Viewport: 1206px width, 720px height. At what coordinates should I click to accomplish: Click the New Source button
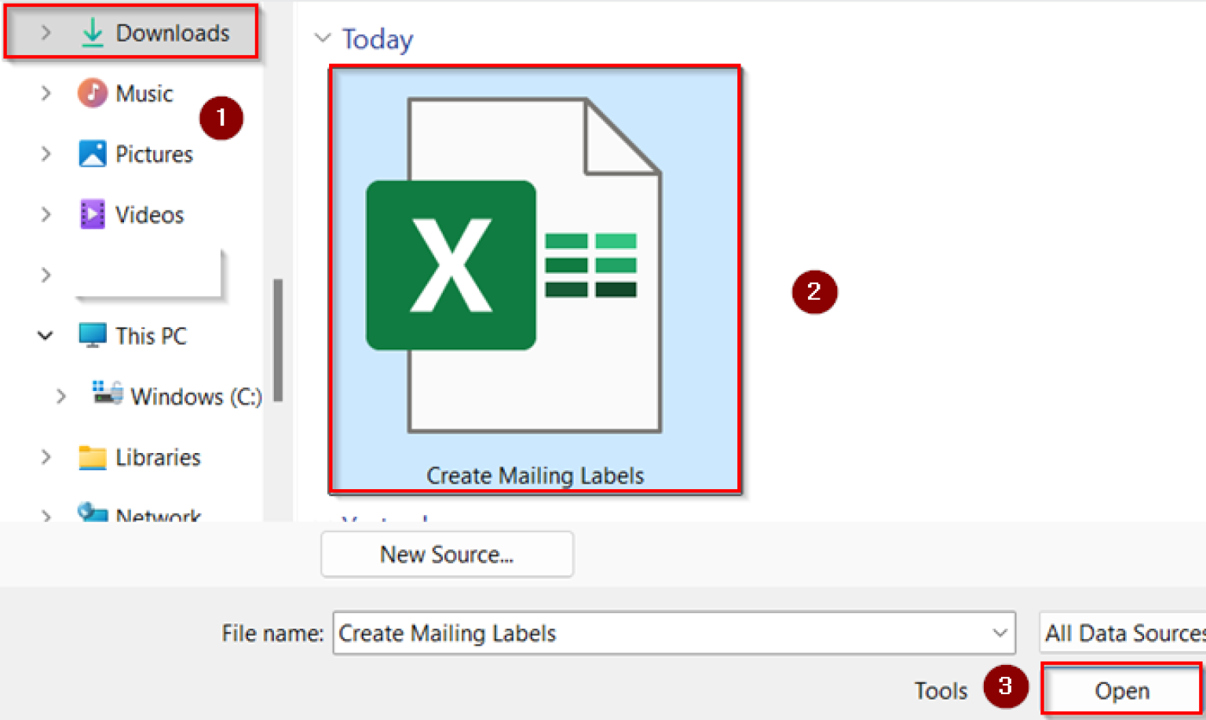(447, 554)
